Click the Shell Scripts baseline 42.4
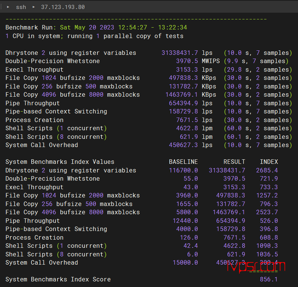 pos(191,246)
